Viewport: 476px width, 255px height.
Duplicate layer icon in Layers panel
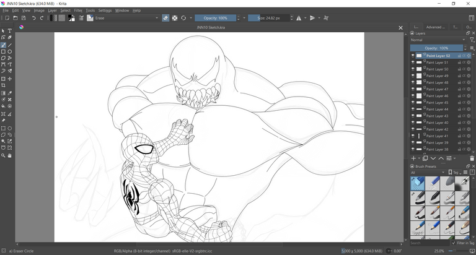pos(425,158)
